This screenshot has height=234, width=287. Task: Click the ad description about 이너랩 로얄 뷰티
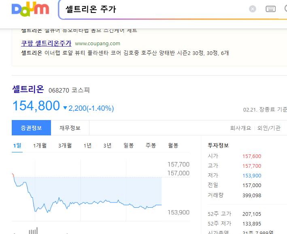point(125,53)
